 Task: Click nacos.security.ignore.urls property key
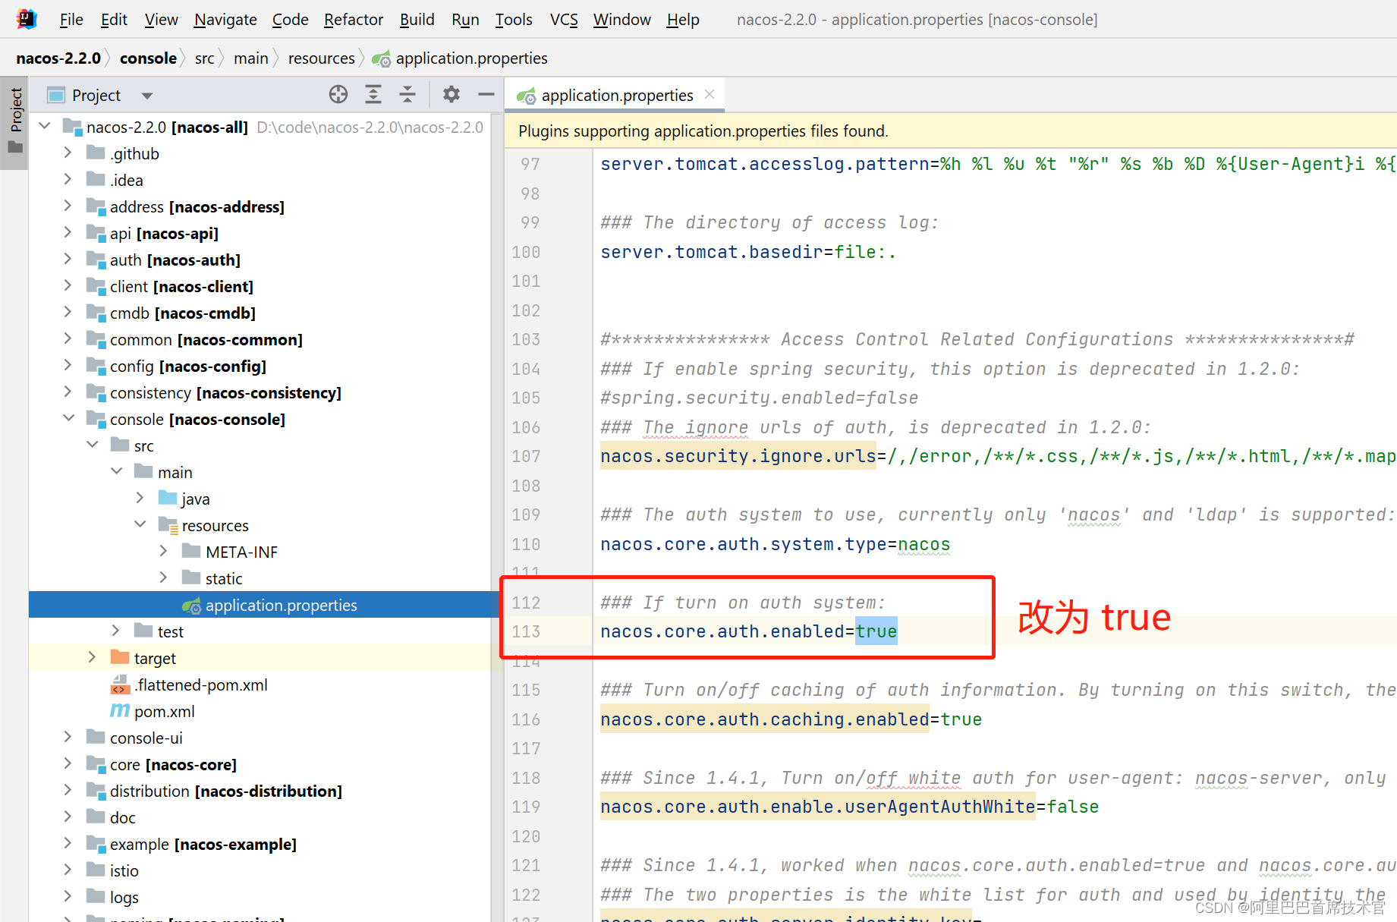pos(738,456)
